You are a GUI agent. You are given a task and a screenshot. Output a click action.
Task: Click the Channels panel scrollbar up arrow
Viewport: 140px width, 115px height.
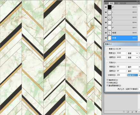tap(139, 6)
